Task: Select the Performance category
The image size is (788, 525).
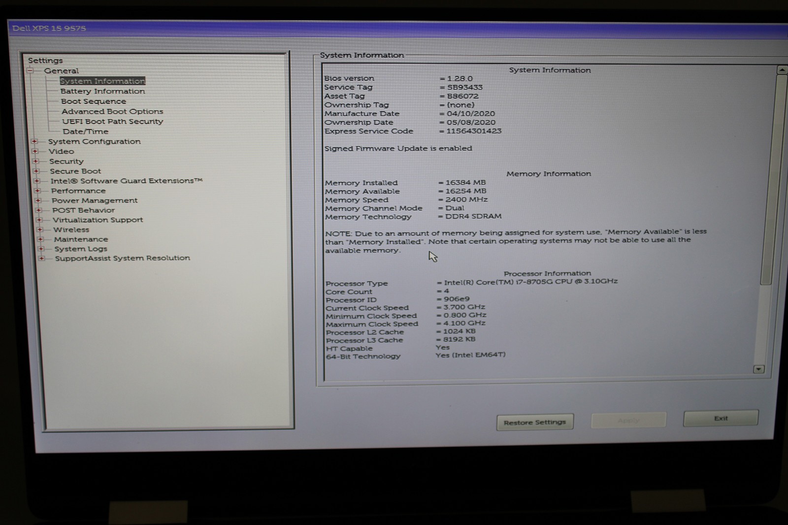Action: pos(78,191)
